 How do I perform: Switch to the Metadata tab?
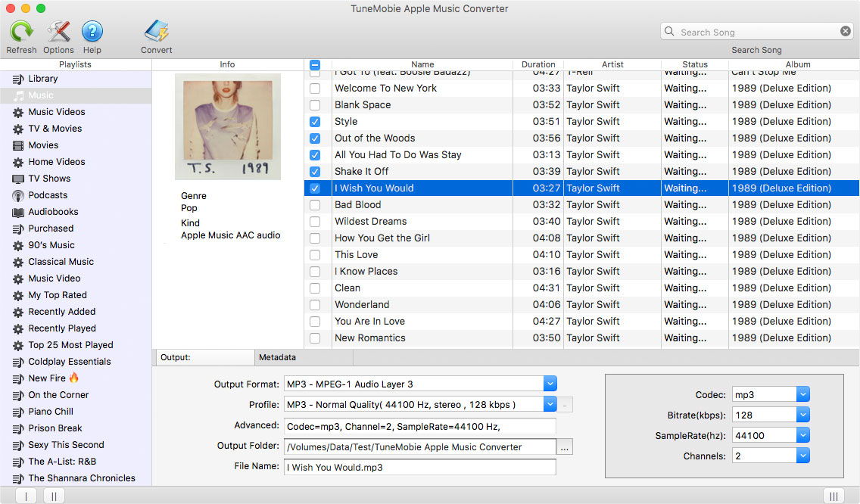304,358
